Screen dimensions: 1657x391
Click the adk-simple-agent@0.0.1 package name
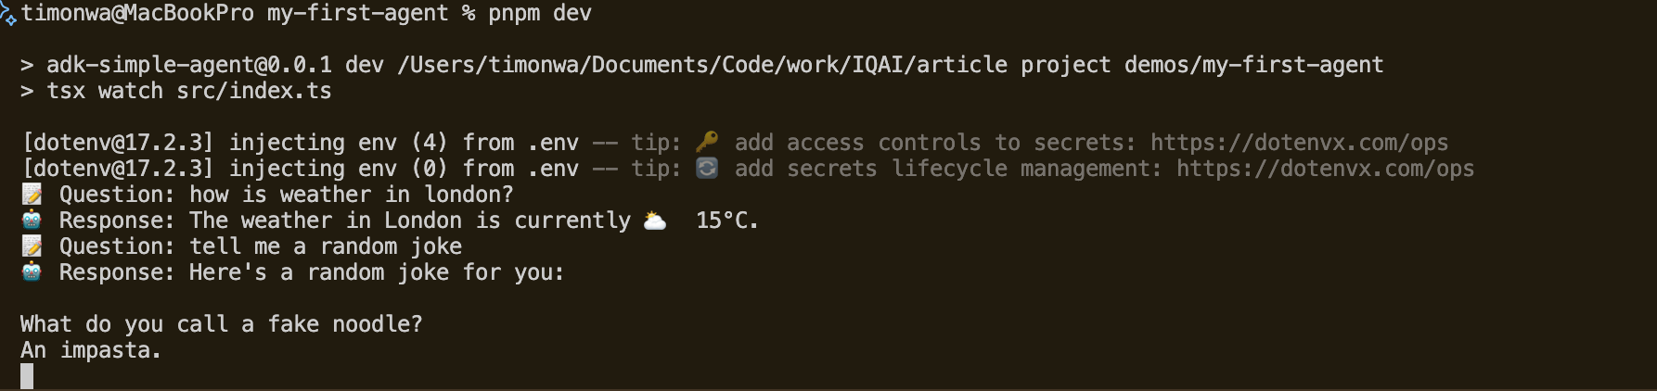189,65
